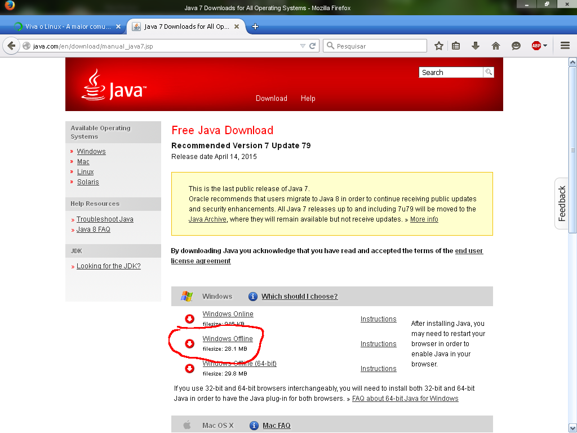The height and width of the screenshot is (433, 577).
Task: Click the Java logo in the header
Action: pyautogui.click(x=114, y=85)
